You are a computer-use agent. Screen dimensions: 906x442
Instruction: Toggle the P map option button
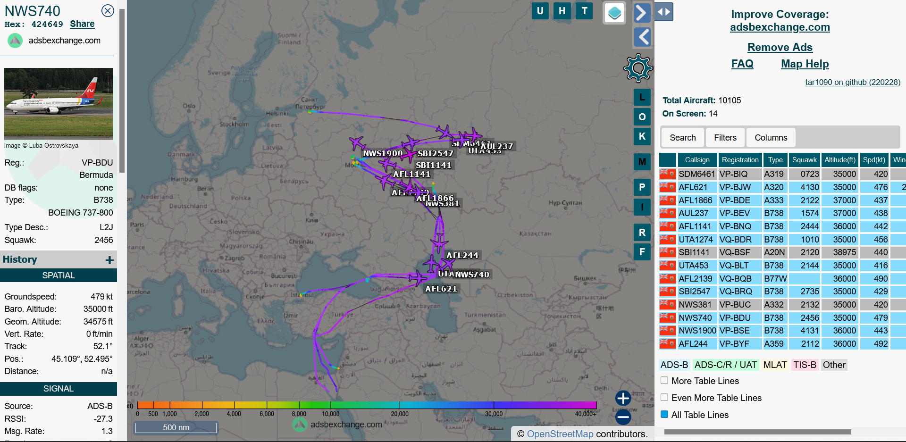click(642, 187)
